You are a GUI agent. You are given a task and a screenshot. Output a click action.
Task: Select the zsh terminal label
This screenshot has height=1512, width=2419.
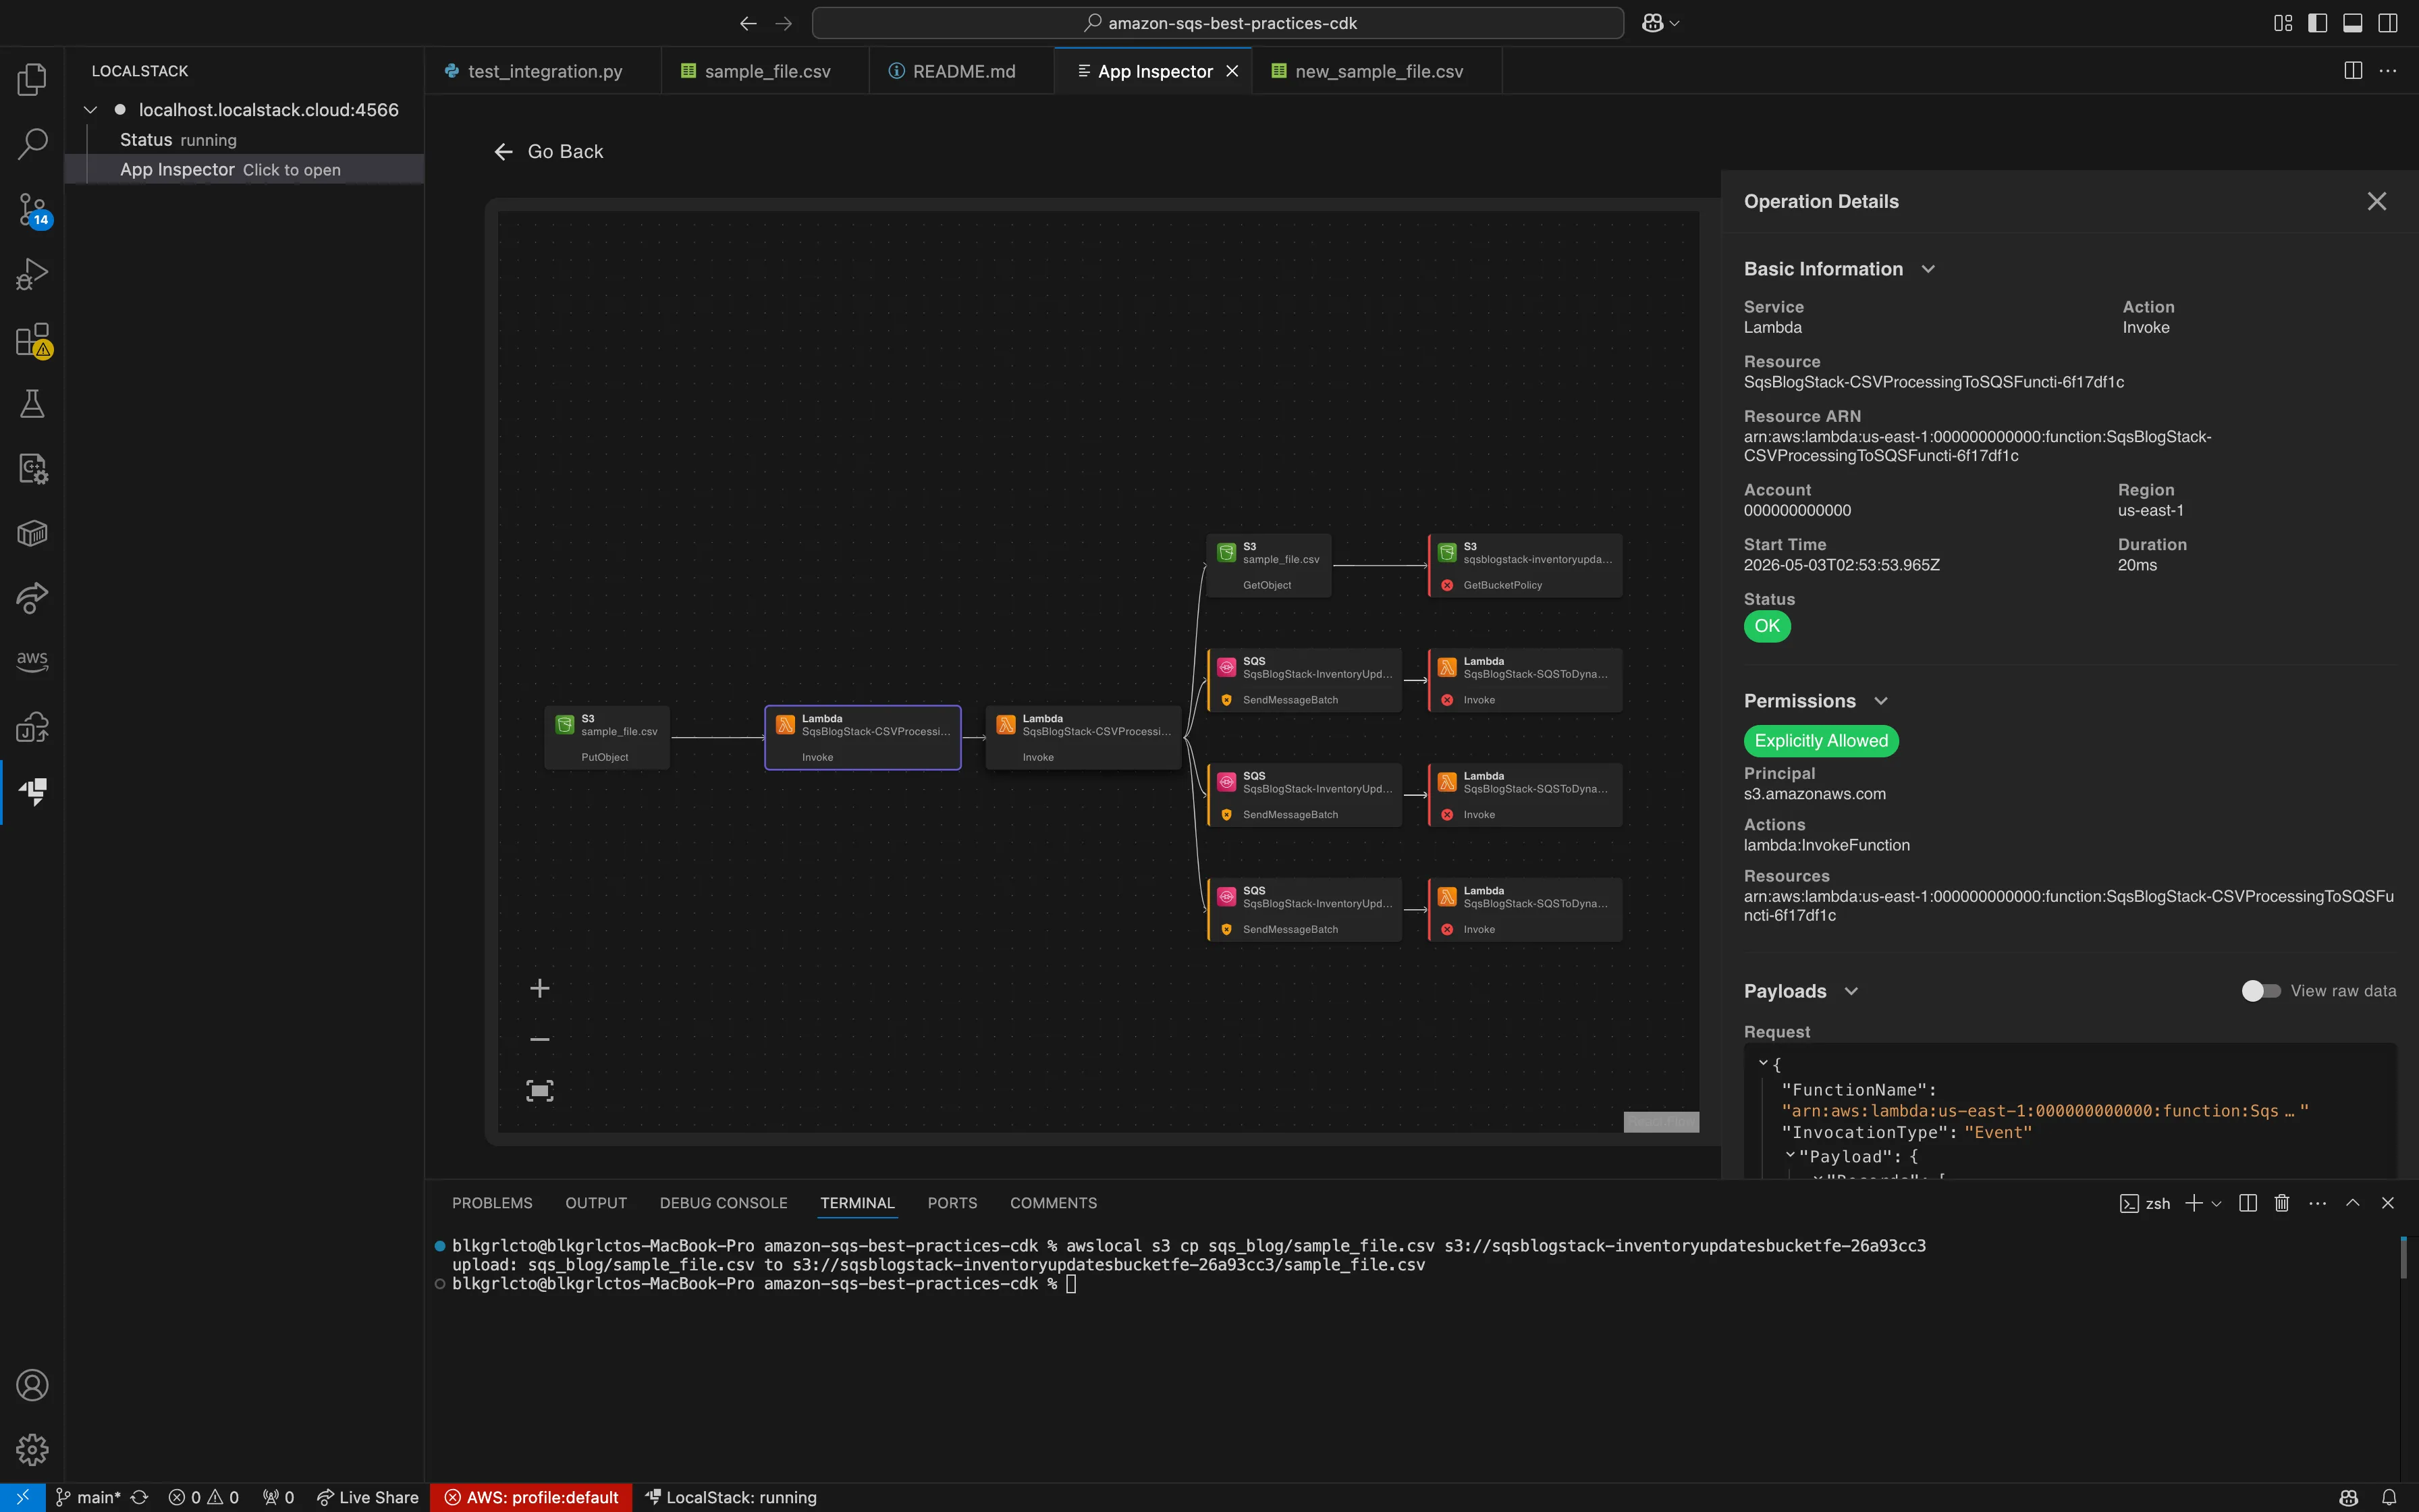tap(2145, 1203)
